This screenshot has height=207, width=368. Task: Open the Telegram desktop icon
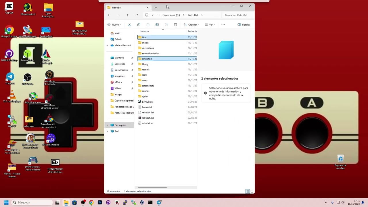(x=10, y=78)
